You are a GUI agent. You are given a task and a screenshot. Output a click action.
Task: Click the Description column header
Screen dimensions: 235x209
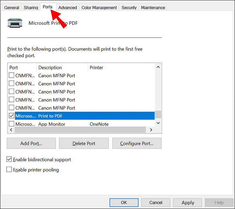[62, 67]
